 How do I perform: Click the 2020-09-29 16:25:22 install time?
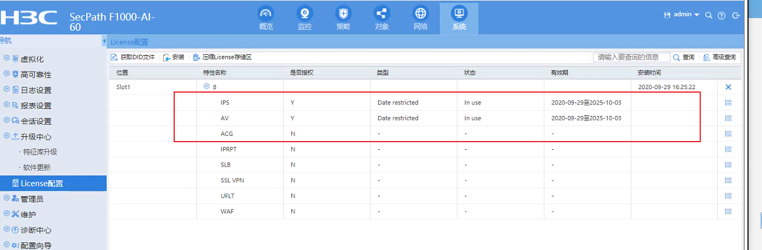[666, 87]
